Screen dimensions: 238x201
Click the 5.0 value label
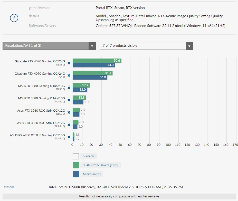click(x=80, y=127)
